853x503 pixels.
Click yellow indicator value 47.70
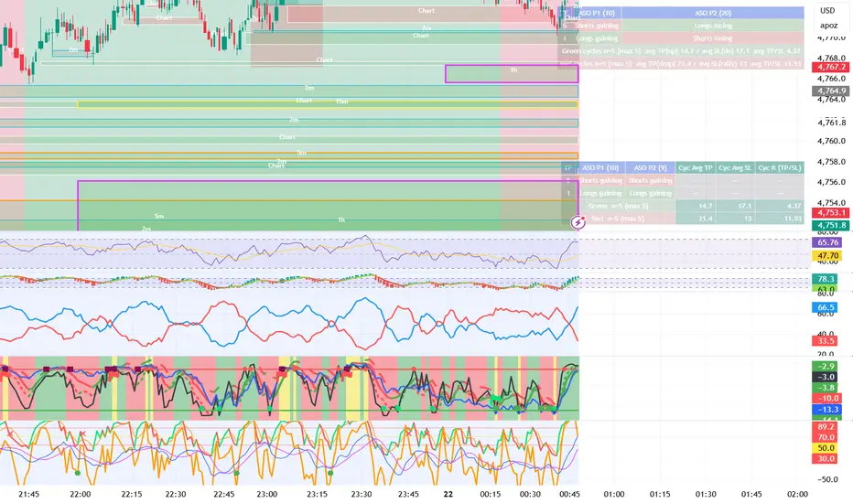tap(826, 255)
